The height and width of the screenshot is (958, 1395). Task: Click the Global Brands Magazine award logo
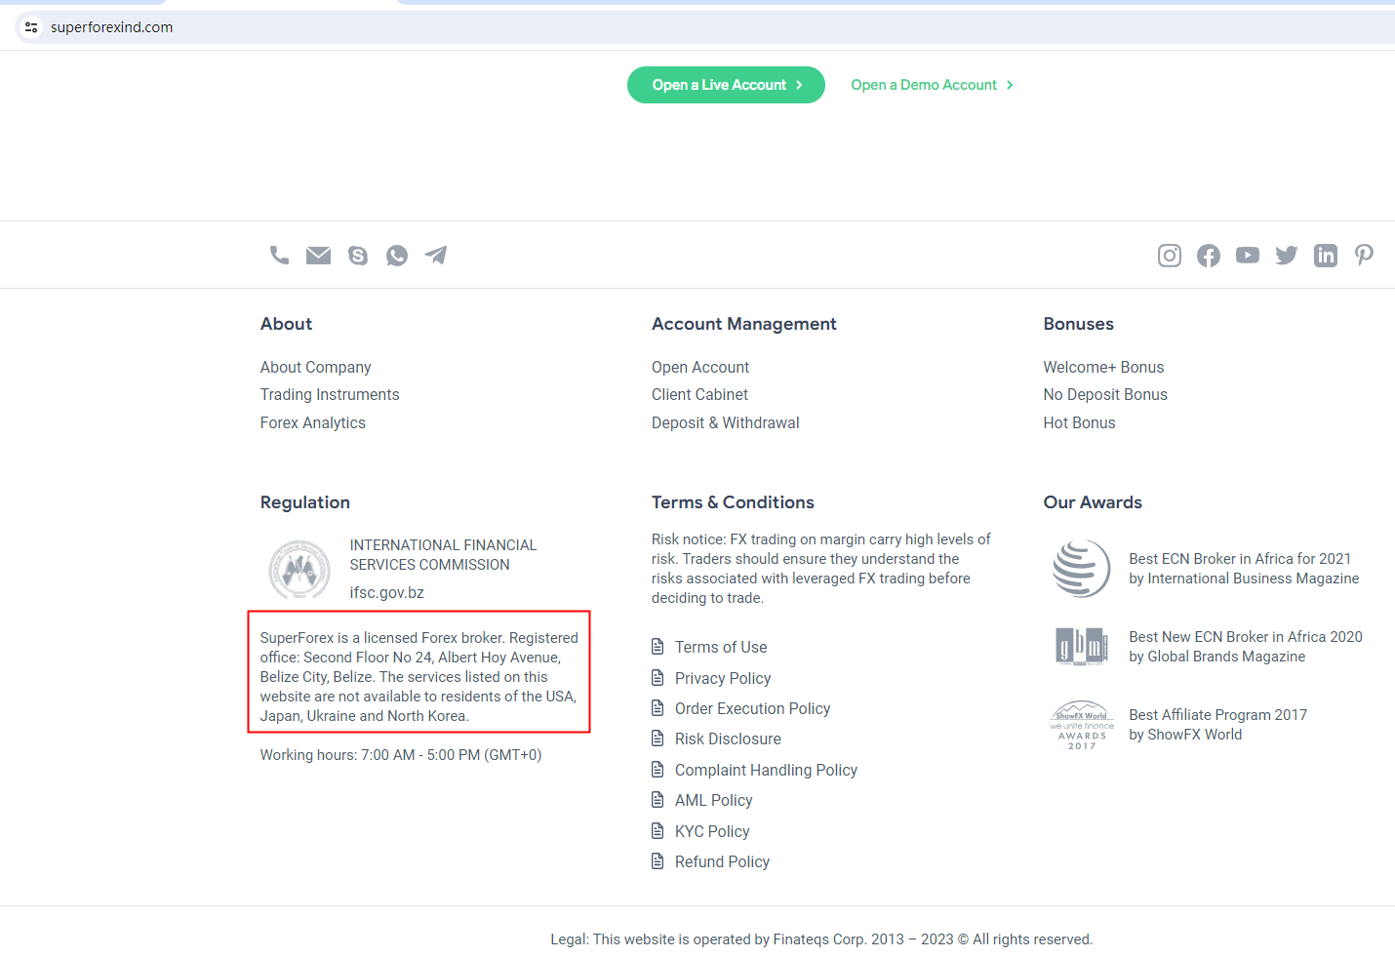(1082, 647)
